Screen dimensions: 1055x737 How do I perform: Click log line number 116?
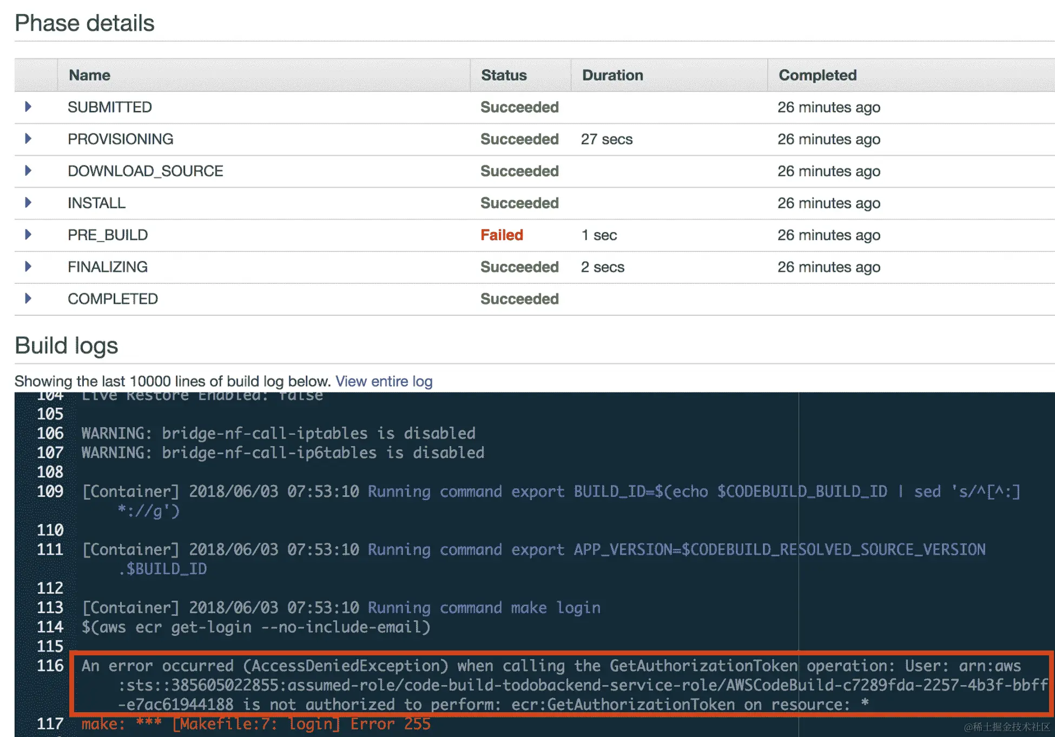[x=50, y=666]
